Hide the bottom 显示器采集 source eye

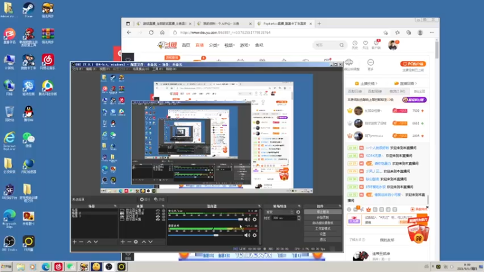click(158, 219)
